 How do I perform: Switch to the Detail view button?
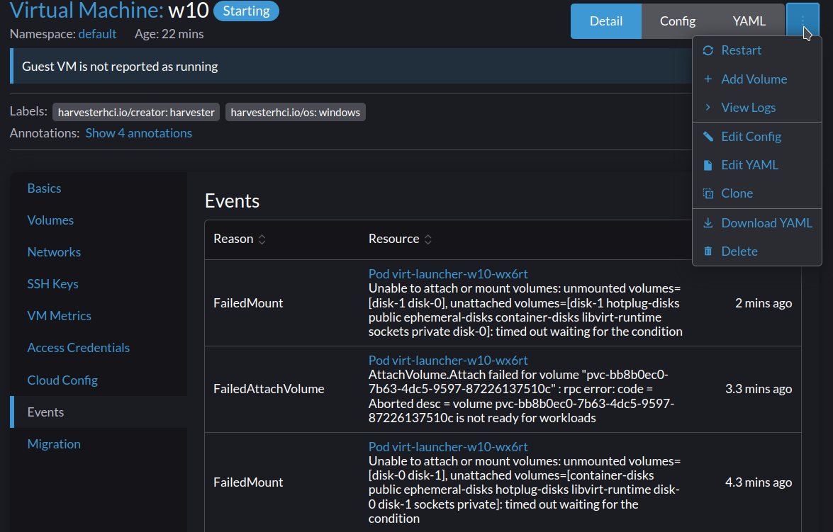[606, 21]
